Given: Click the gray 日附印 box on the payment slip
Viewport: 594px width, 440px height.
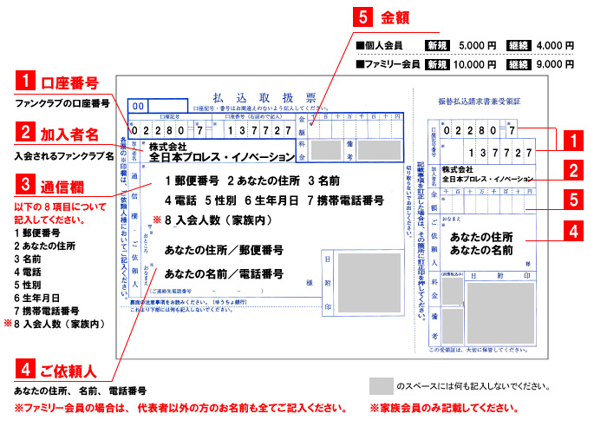Looking at the screenshot, I should click(x=369, y=283).
